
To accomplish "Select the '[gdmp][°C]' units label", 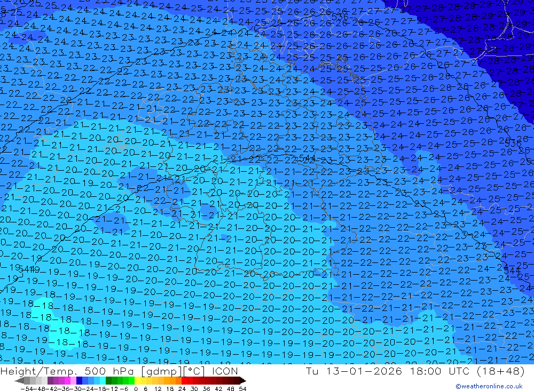I will [172, 371].
